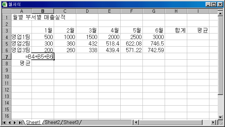
Task: Click the horizontal scrollbar thumb
Action: 171,123
